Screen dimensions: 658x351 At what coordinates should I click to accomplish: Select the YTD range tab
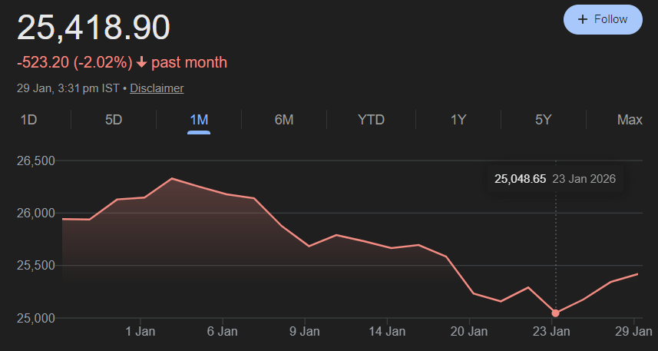371,120
